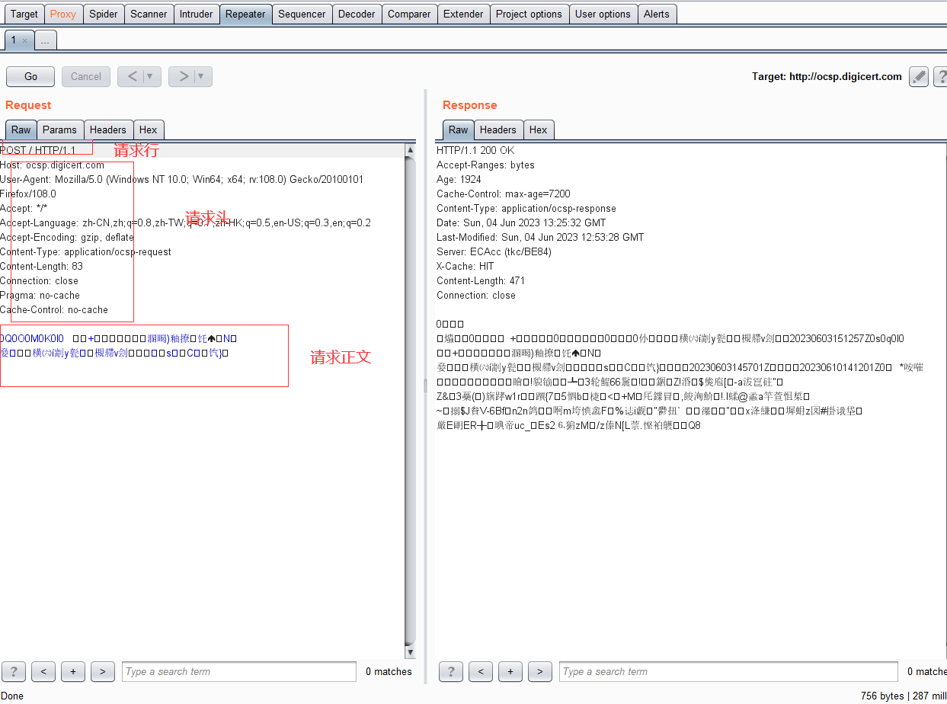The width and height of the screenshot is (947, 704).
Task: Click the Accept-Encoding: gzip, deflate line
Action: (67, 237)
